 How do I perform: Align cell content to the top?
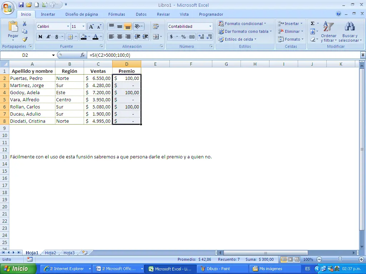(112, 26)
